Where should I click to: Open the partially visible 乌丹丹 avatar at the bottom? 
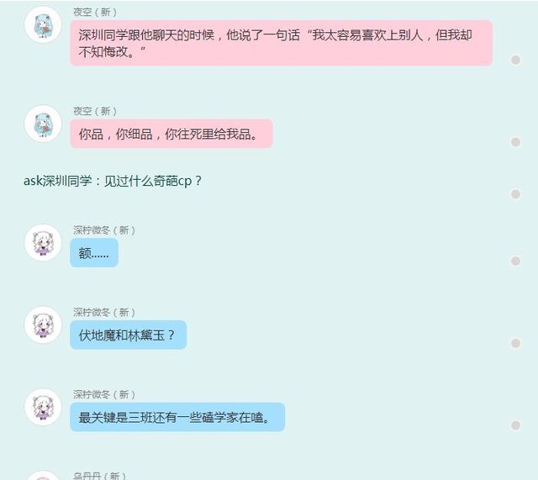(x=43, y=476)
